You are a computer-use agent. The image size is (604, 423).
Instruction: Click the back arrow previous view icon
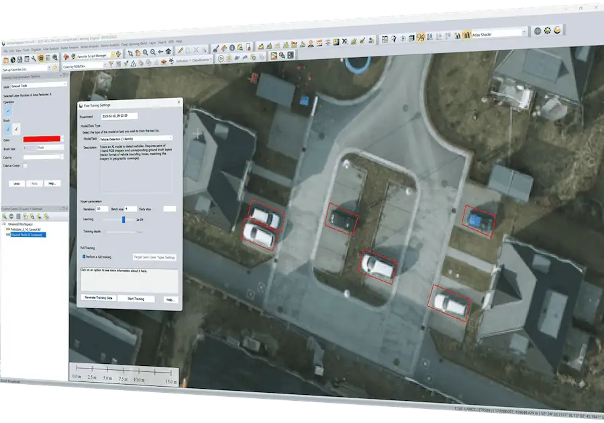pyautogui.click(x=160, y=52)
